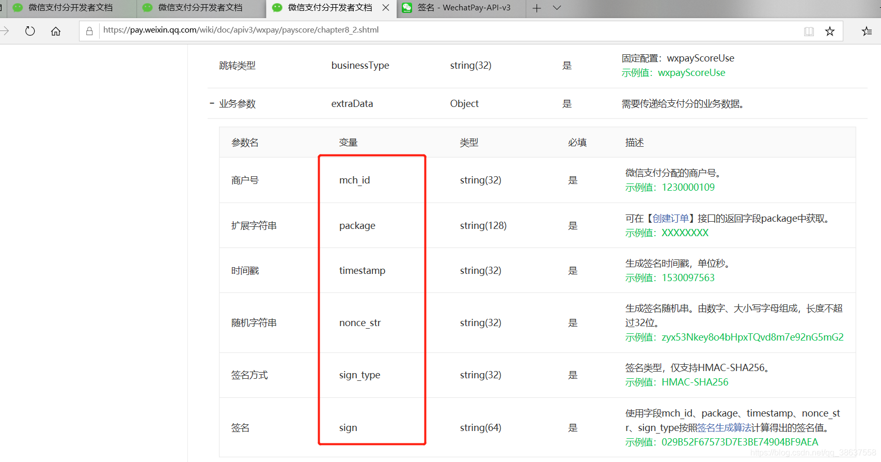Click the sign variable cell
This screenshot has height=462, width=881.
tap(348, 428)
